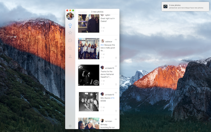The image size is (211, 132).
Task: Open the star Popular icon in sidebar
Action: point(70,33)
